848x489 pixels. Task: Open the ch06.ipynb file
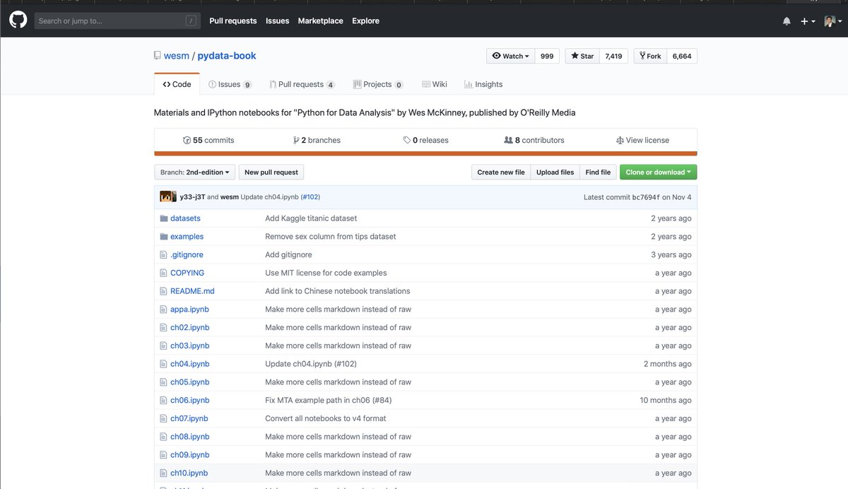[x=189, y=400]
